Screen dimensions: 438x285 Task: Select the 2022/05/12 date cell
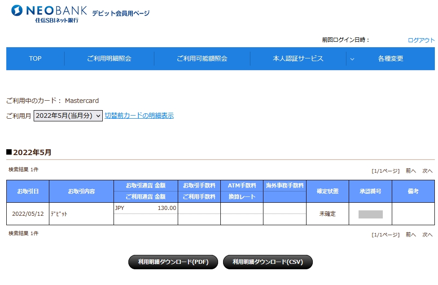pos(28,214)
